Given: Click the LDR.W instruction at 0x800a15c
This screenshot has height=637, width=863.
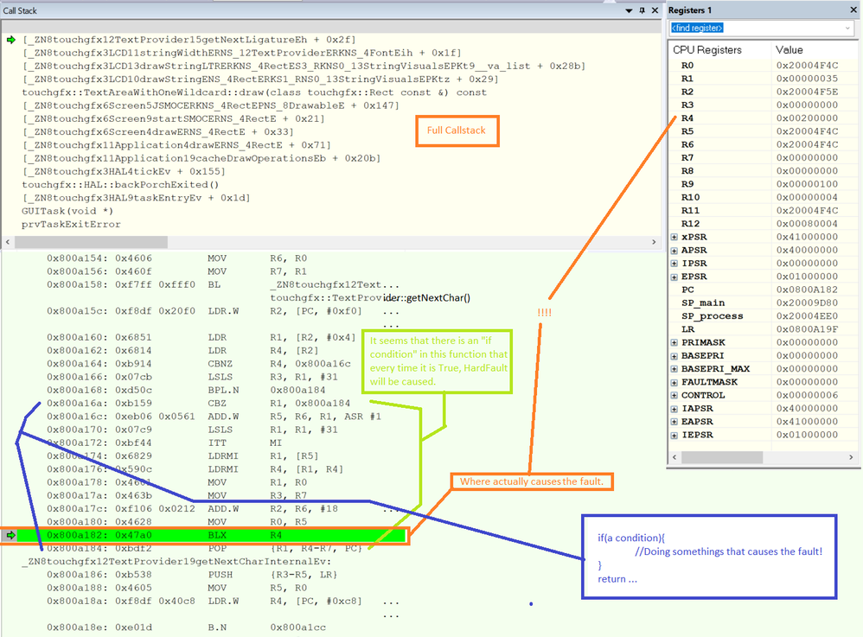Looking at the screenshot, I should point(204,311).
